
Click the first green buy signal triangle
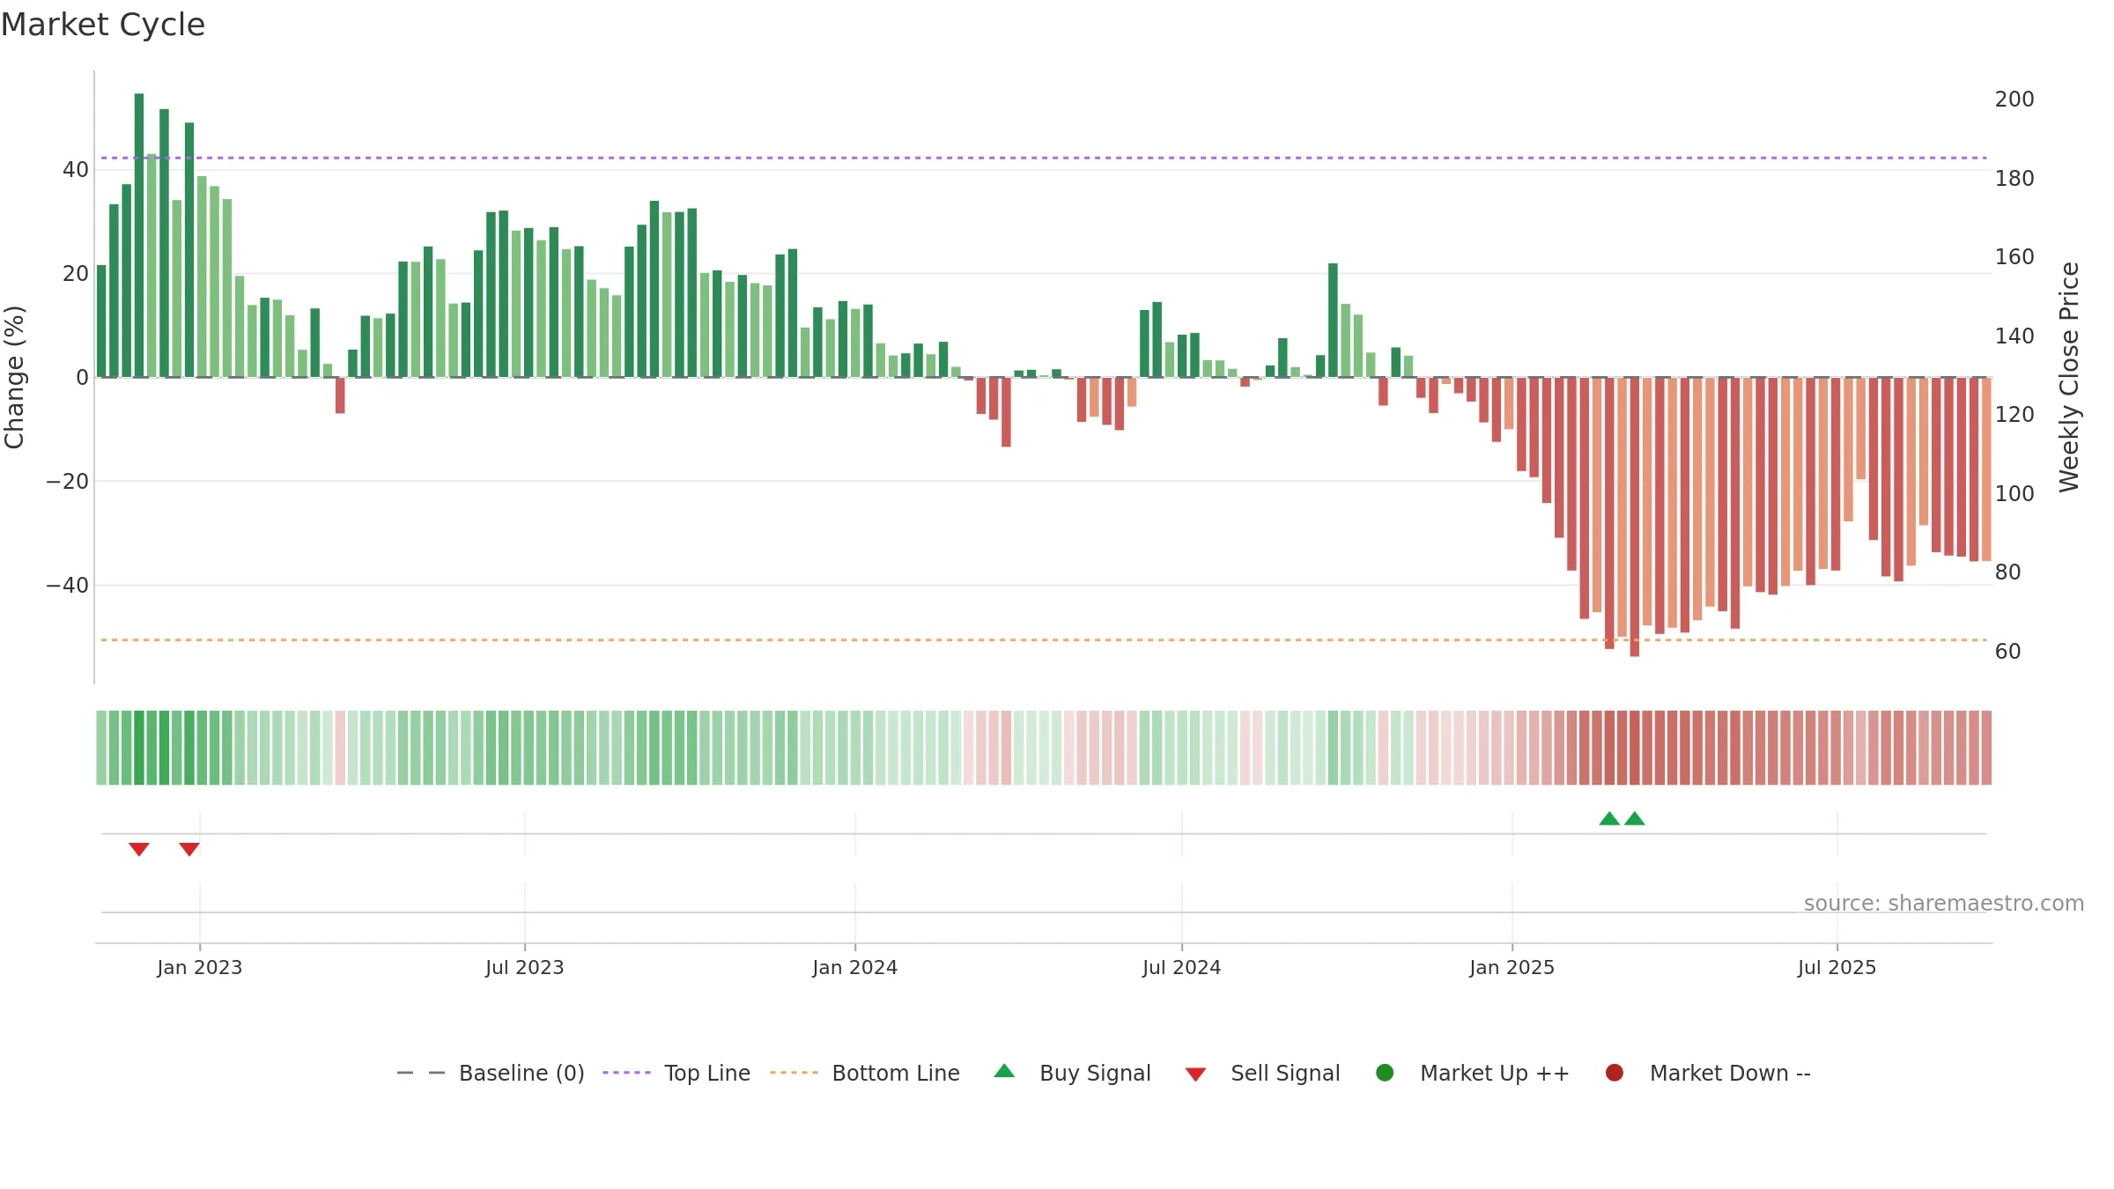click(1609, 818)
